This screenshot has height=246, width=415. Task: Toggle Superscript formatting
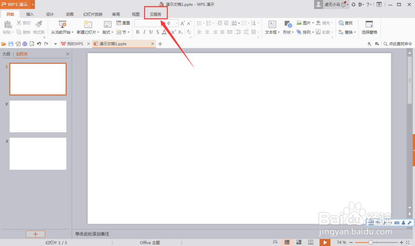coord(173,32)
